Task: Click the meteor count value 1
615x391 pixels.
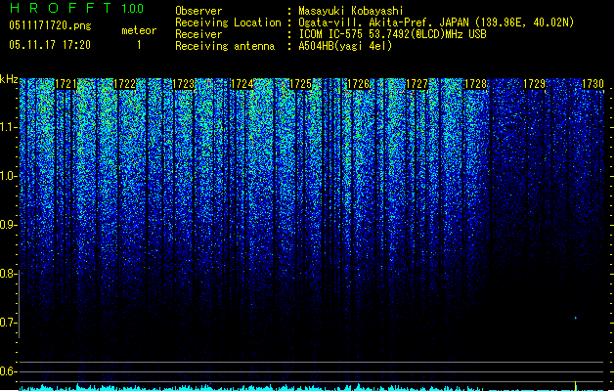Action: coord(139,45)
